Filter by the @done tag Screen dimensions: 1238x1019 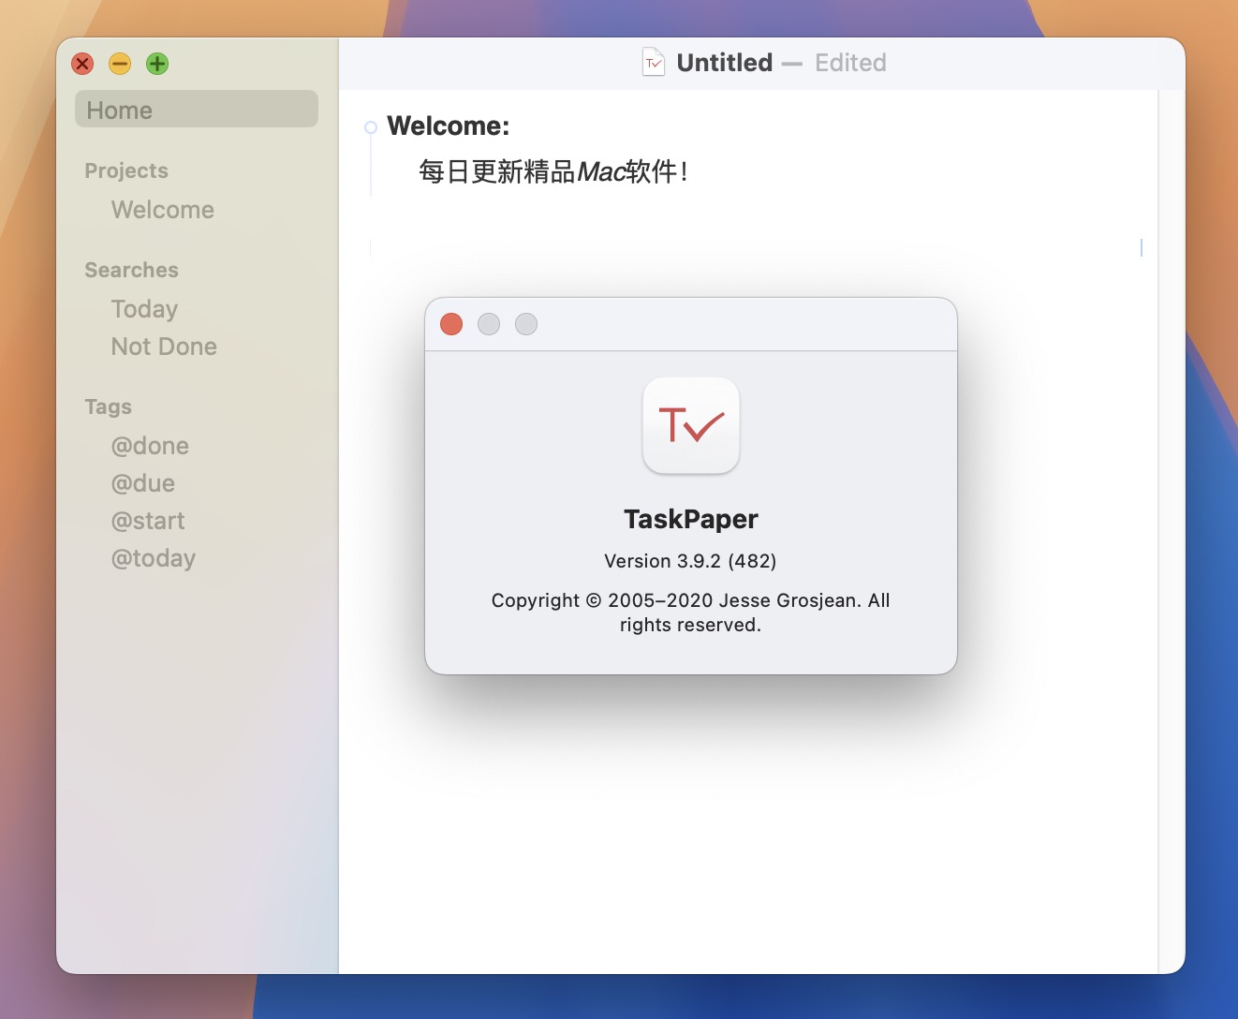150,446
